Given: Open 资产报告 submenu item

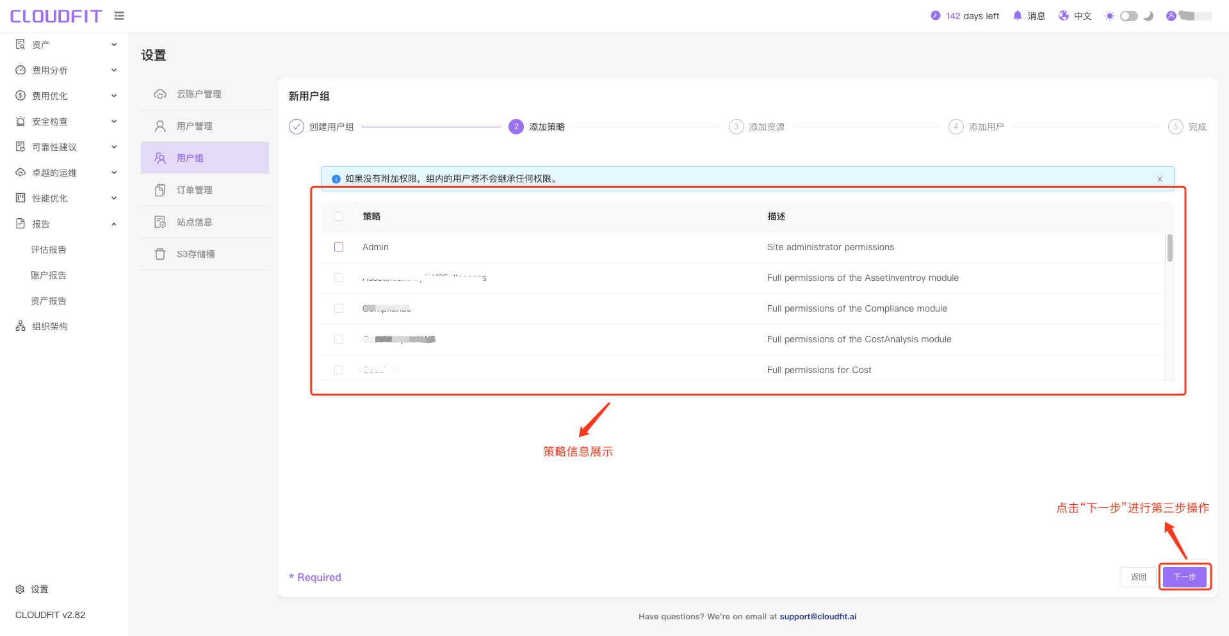Looking at the screenshot, I should (x=49, y=301).
